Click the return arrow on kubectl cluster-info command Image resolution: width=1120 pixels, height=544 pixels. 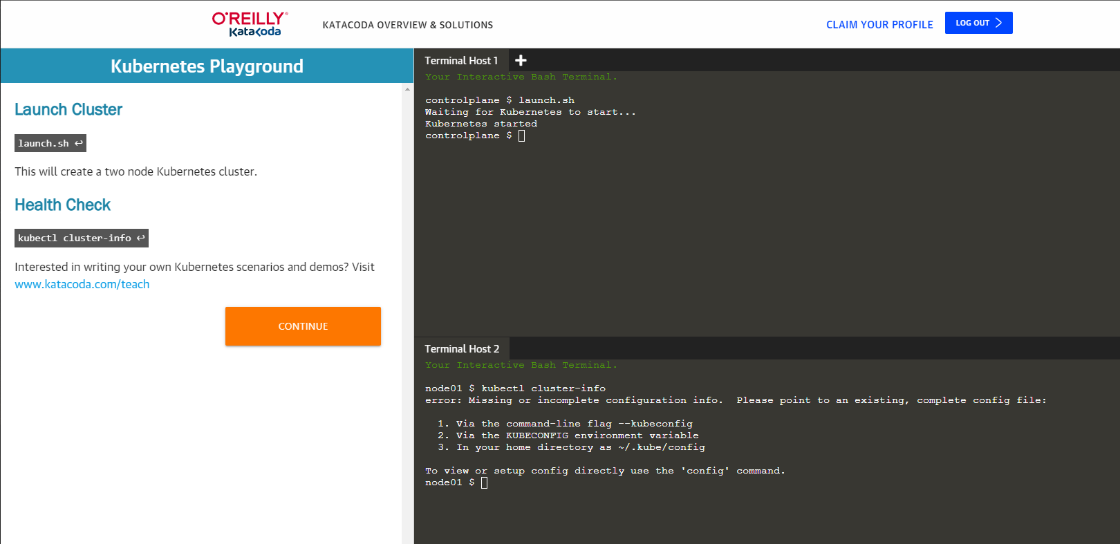click(141, 238)
